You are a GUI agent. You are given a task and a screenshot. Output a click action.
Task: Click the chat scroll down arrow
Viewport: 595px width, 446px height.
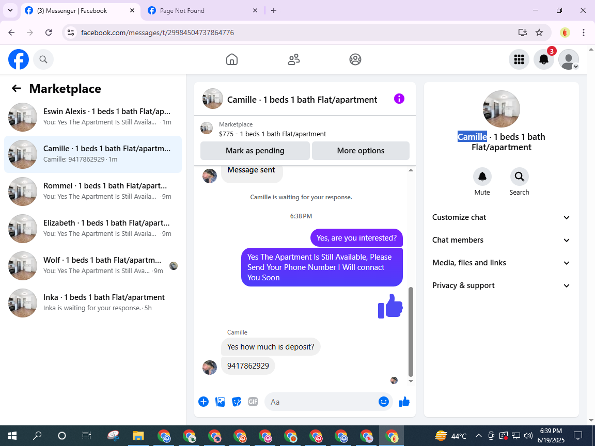point(411,381)
